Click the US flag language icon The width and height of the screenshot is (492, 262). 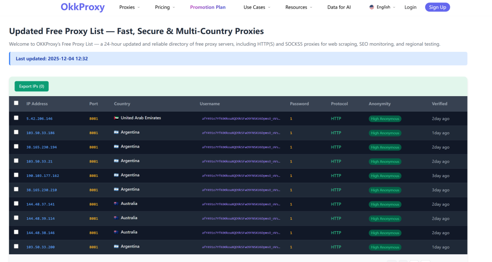(371, 7)
